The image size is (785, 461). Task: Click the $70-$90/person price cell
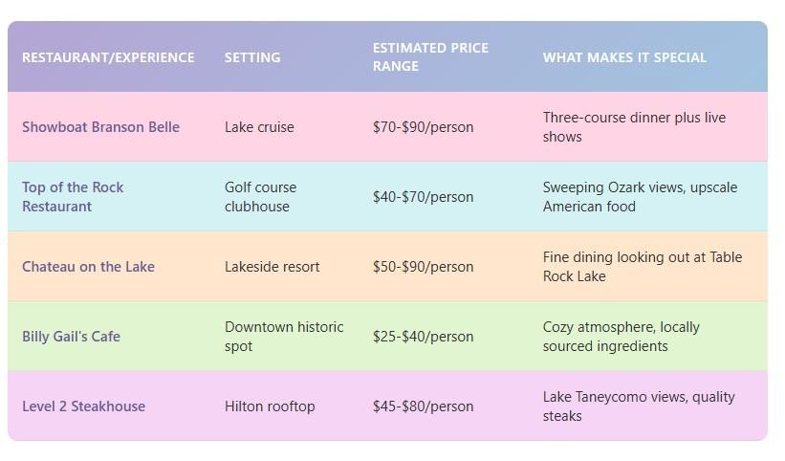(423, 127)
